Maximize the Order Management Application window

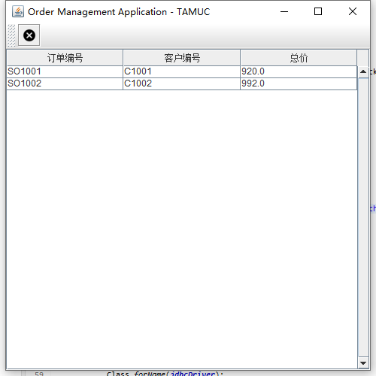318,11
